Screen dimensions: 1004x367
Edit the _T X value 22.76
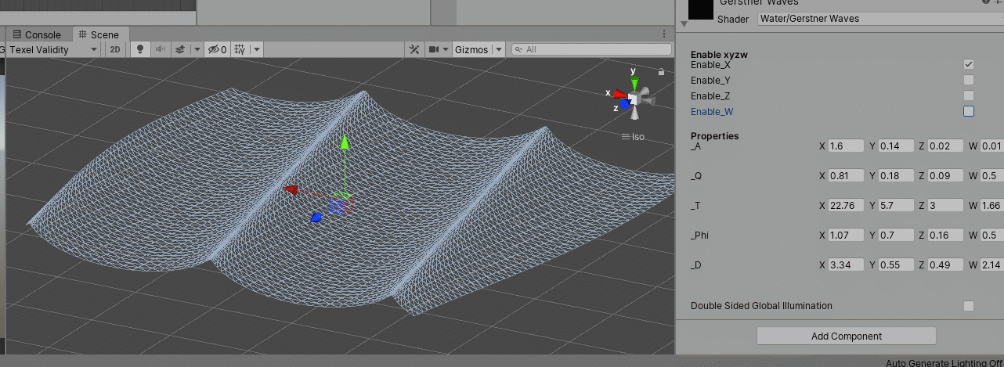(x=846, y=205)
